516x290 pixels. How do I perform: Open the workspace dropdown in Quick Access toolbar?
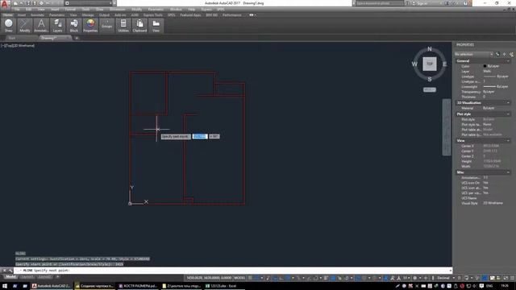(x=89, y=3)
